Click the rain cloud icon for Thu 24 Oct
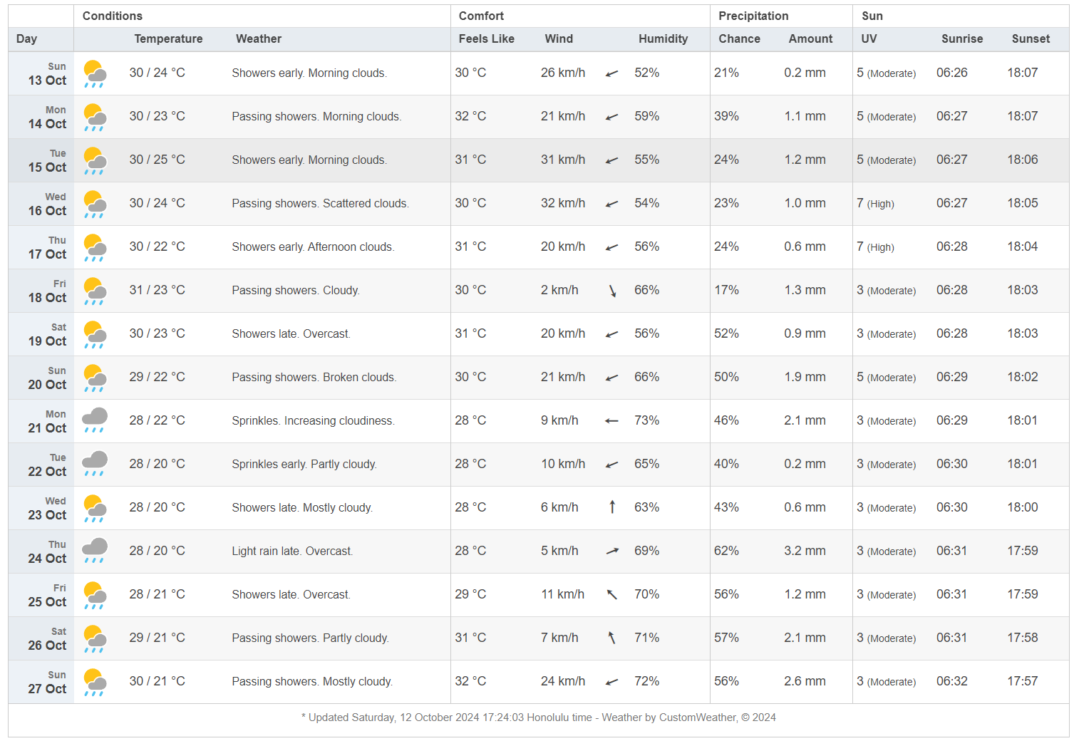This screenshot has height=741, width=1074. (95, 551)
